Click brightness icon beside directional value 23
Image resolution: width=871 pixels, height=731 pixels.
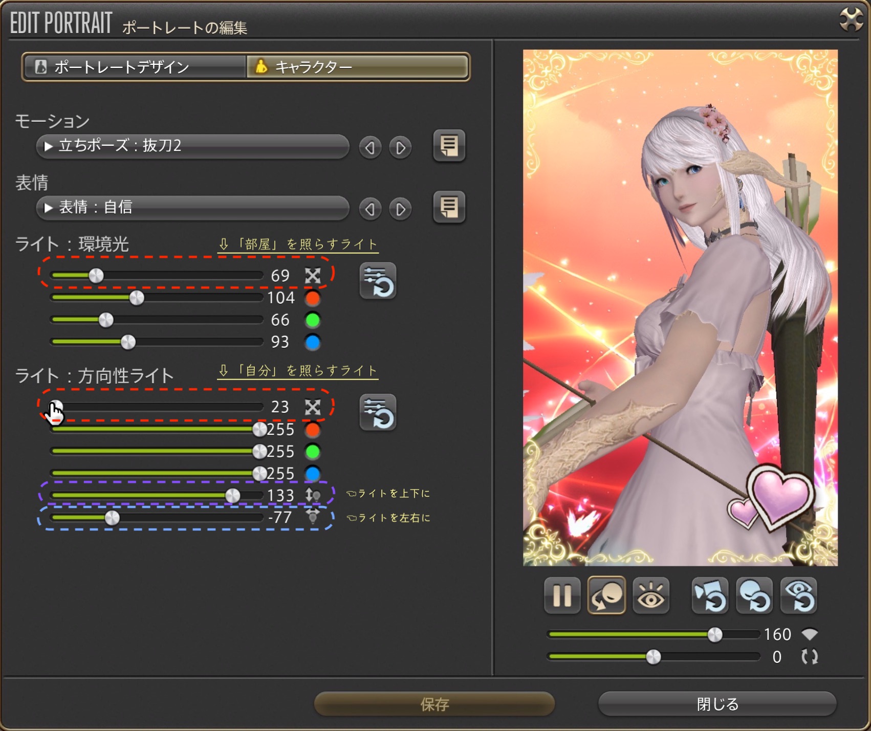click(x=313, y=407)
